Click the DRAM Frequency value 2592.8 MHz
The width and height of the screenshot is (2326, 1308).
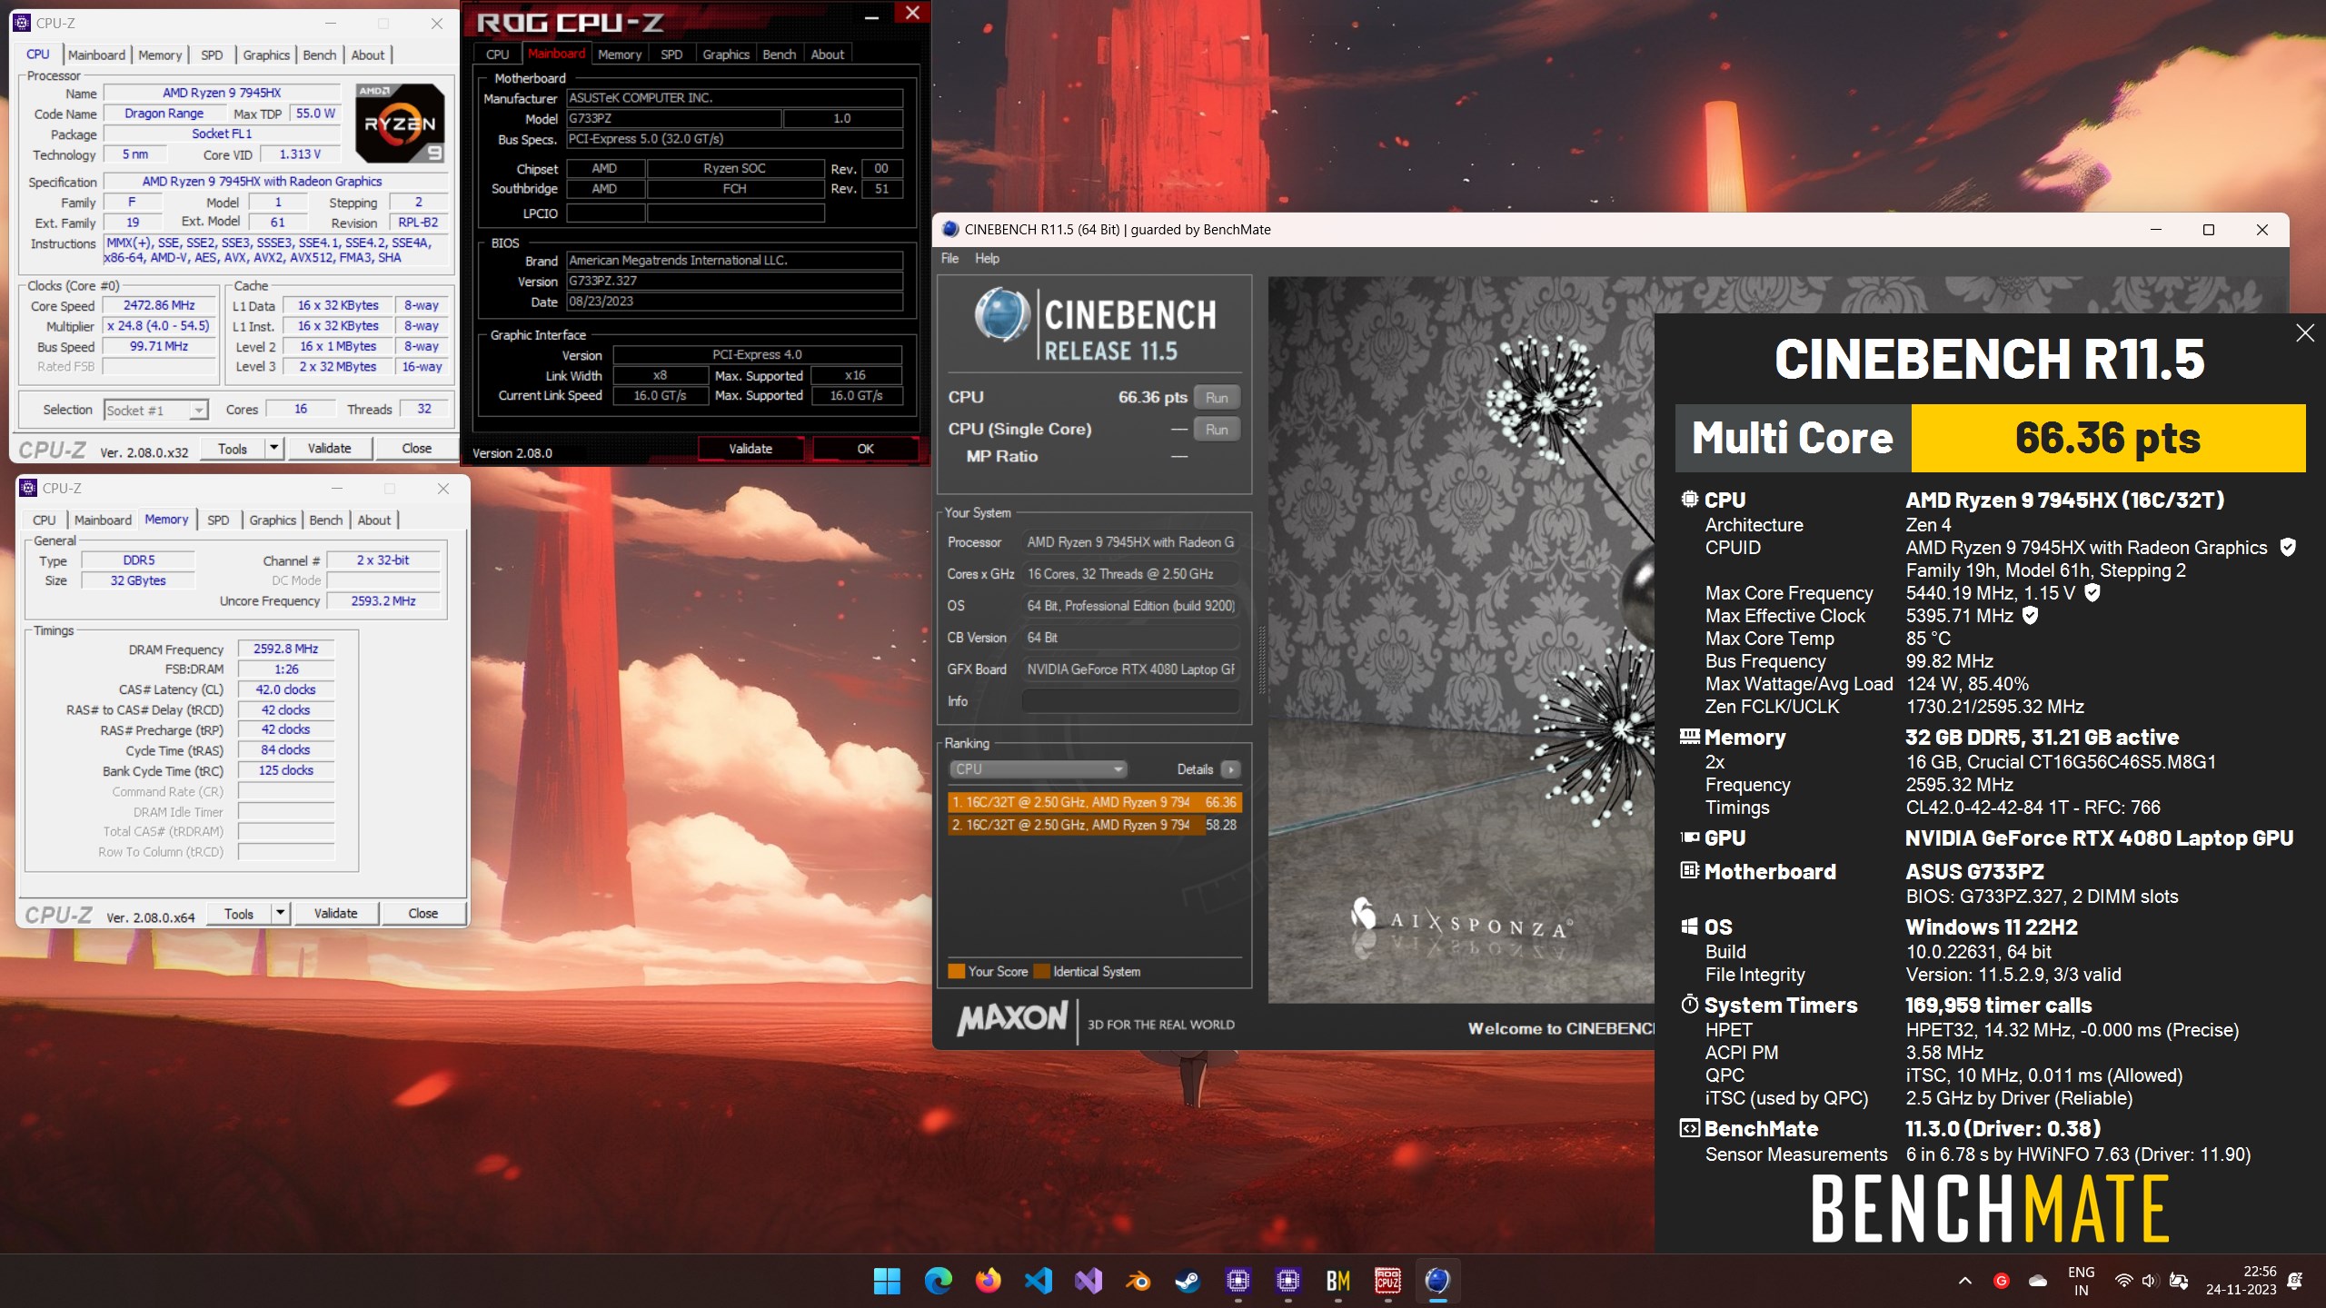pos(285,649)
